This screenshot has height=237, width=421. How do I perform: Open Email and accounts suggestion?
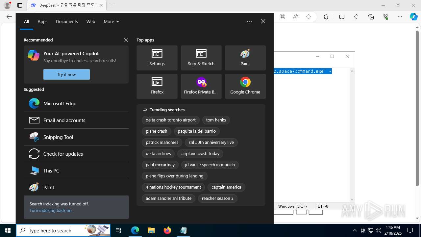76,120
